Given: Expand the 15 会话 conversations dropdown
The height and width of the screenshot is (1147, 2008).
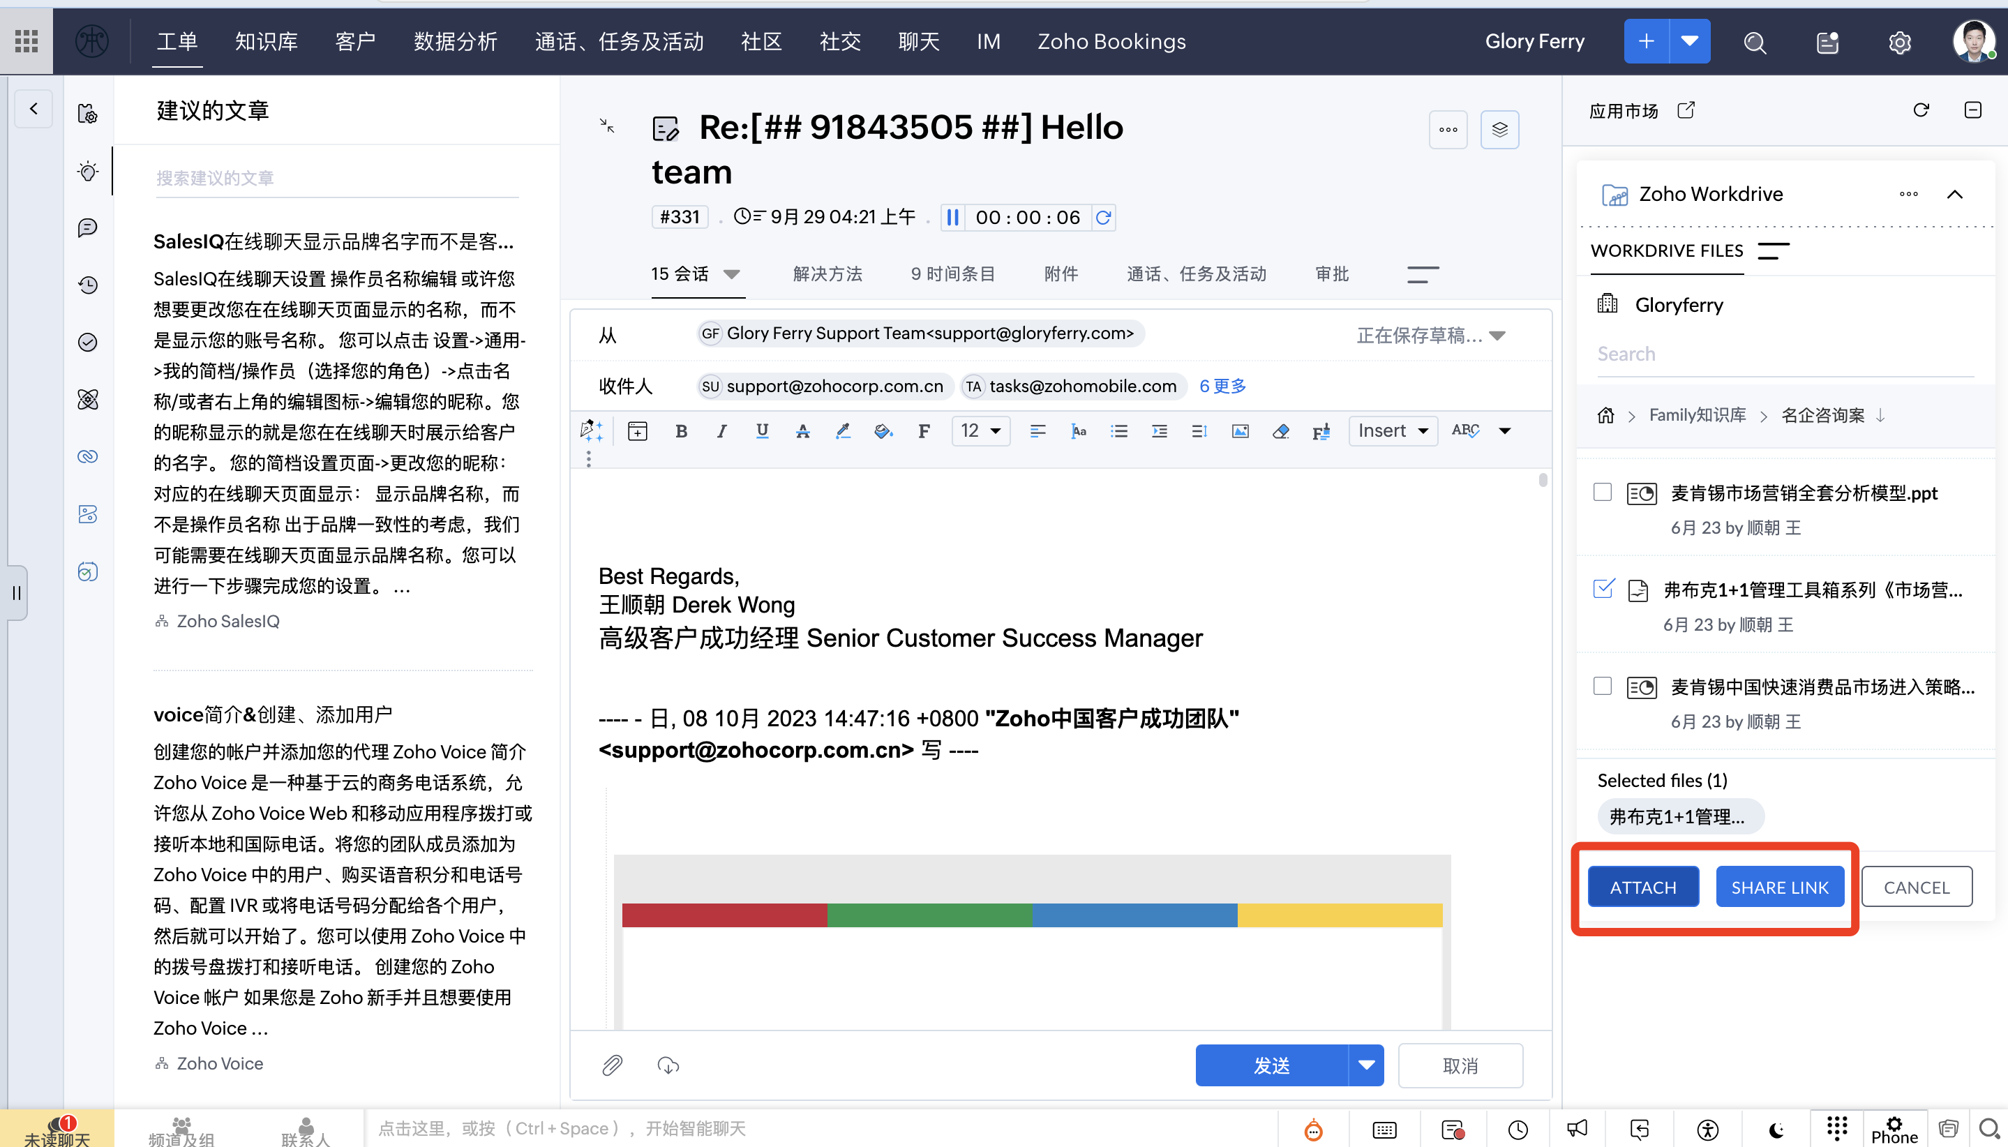Looking at the screenshot, I should point(731,274).
